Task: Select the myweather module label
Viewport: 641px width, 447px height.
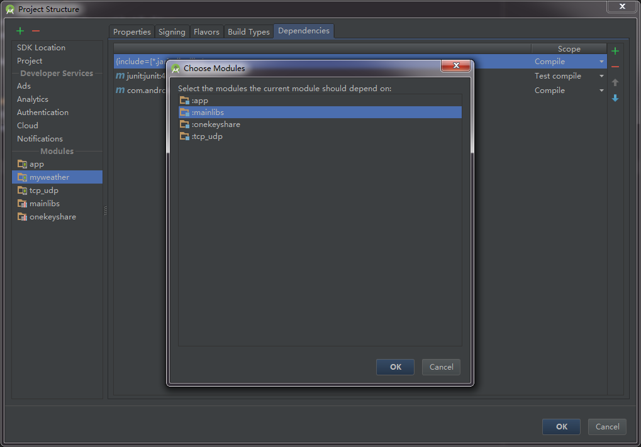Action: point(49,177)
